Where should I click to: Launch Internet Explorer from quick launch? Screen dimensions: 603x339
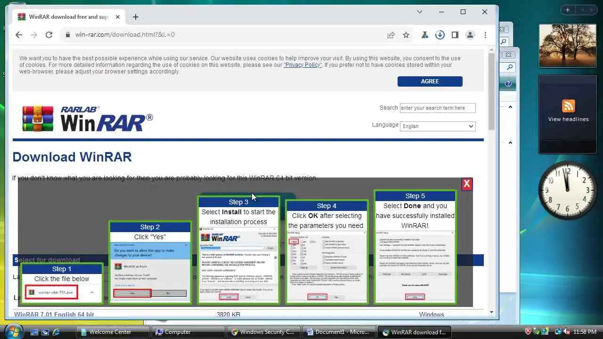tap(57, 332)
